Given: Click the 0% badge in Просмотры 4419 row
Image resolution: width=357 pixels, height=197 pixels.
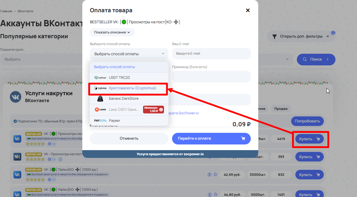Looking at the screenshot, I should 52,144.
